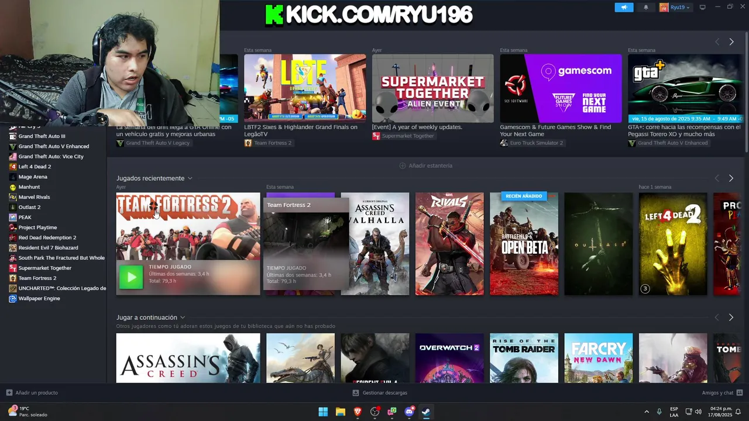The width and height of the screenshot is (749, 421).
Task: Select UNCHARTED Colección Legado in sidebar
Action: (x=62, y=288)
